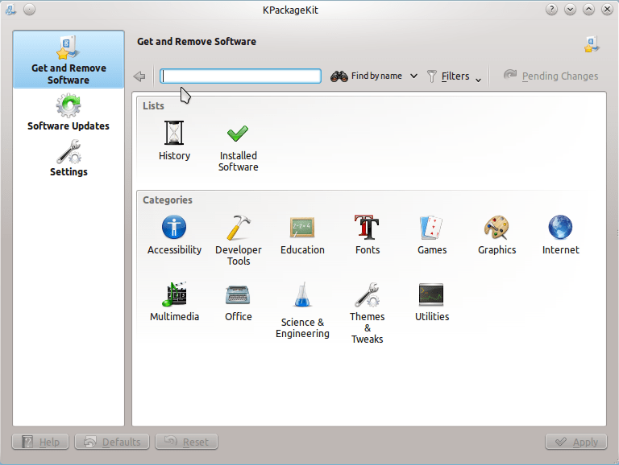
Task: Open the History list
Action: tap(174, 141)
